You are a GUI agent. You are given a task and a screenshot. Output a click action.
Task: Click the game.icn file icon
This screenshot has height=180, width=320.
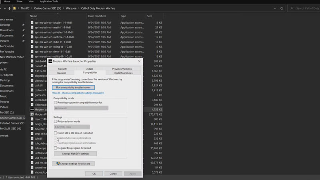tap(32, 95)
